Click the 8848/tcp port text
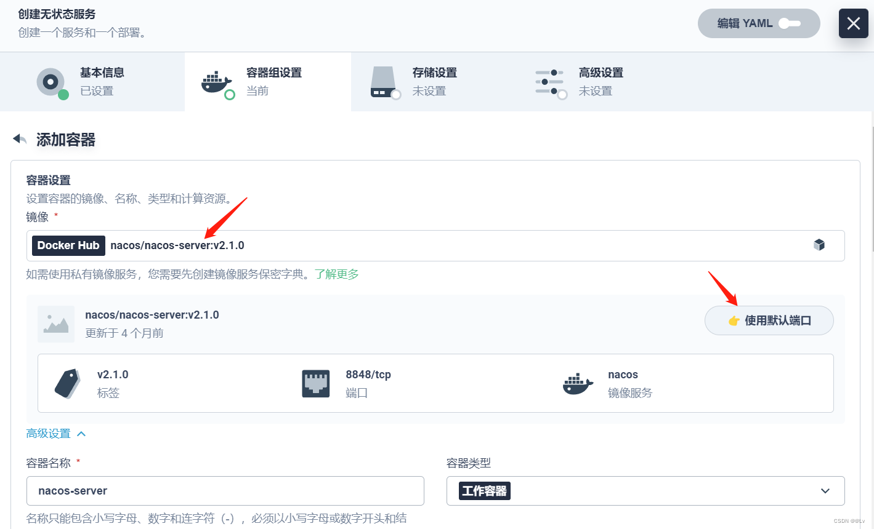 pyautogui.click(x=368, y=375)
